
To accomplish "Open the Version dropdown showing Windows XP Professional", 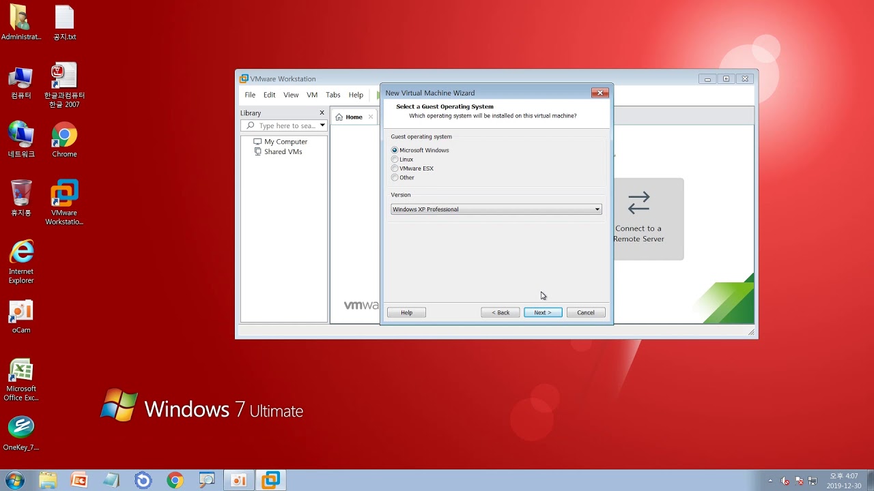I will (x=496, y=209).
